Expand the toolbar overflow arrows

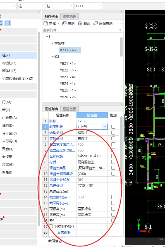tap(121, 23)
